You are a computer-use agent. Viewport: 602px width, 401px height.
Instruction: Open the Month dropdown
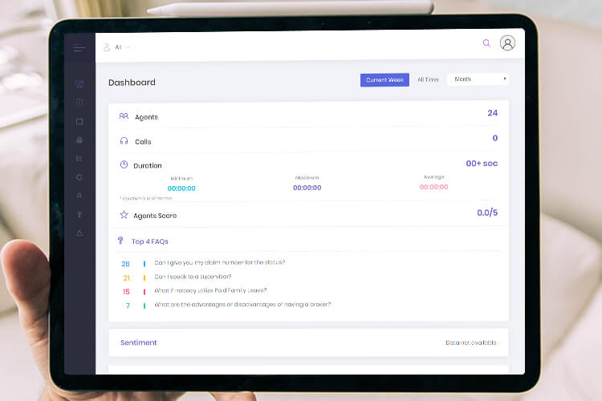pyautogui.click(x=478, y=79)
